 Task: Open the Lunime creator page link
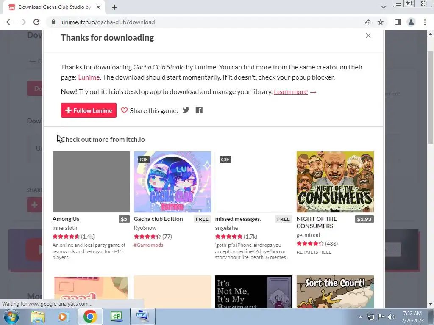[89, 77]
